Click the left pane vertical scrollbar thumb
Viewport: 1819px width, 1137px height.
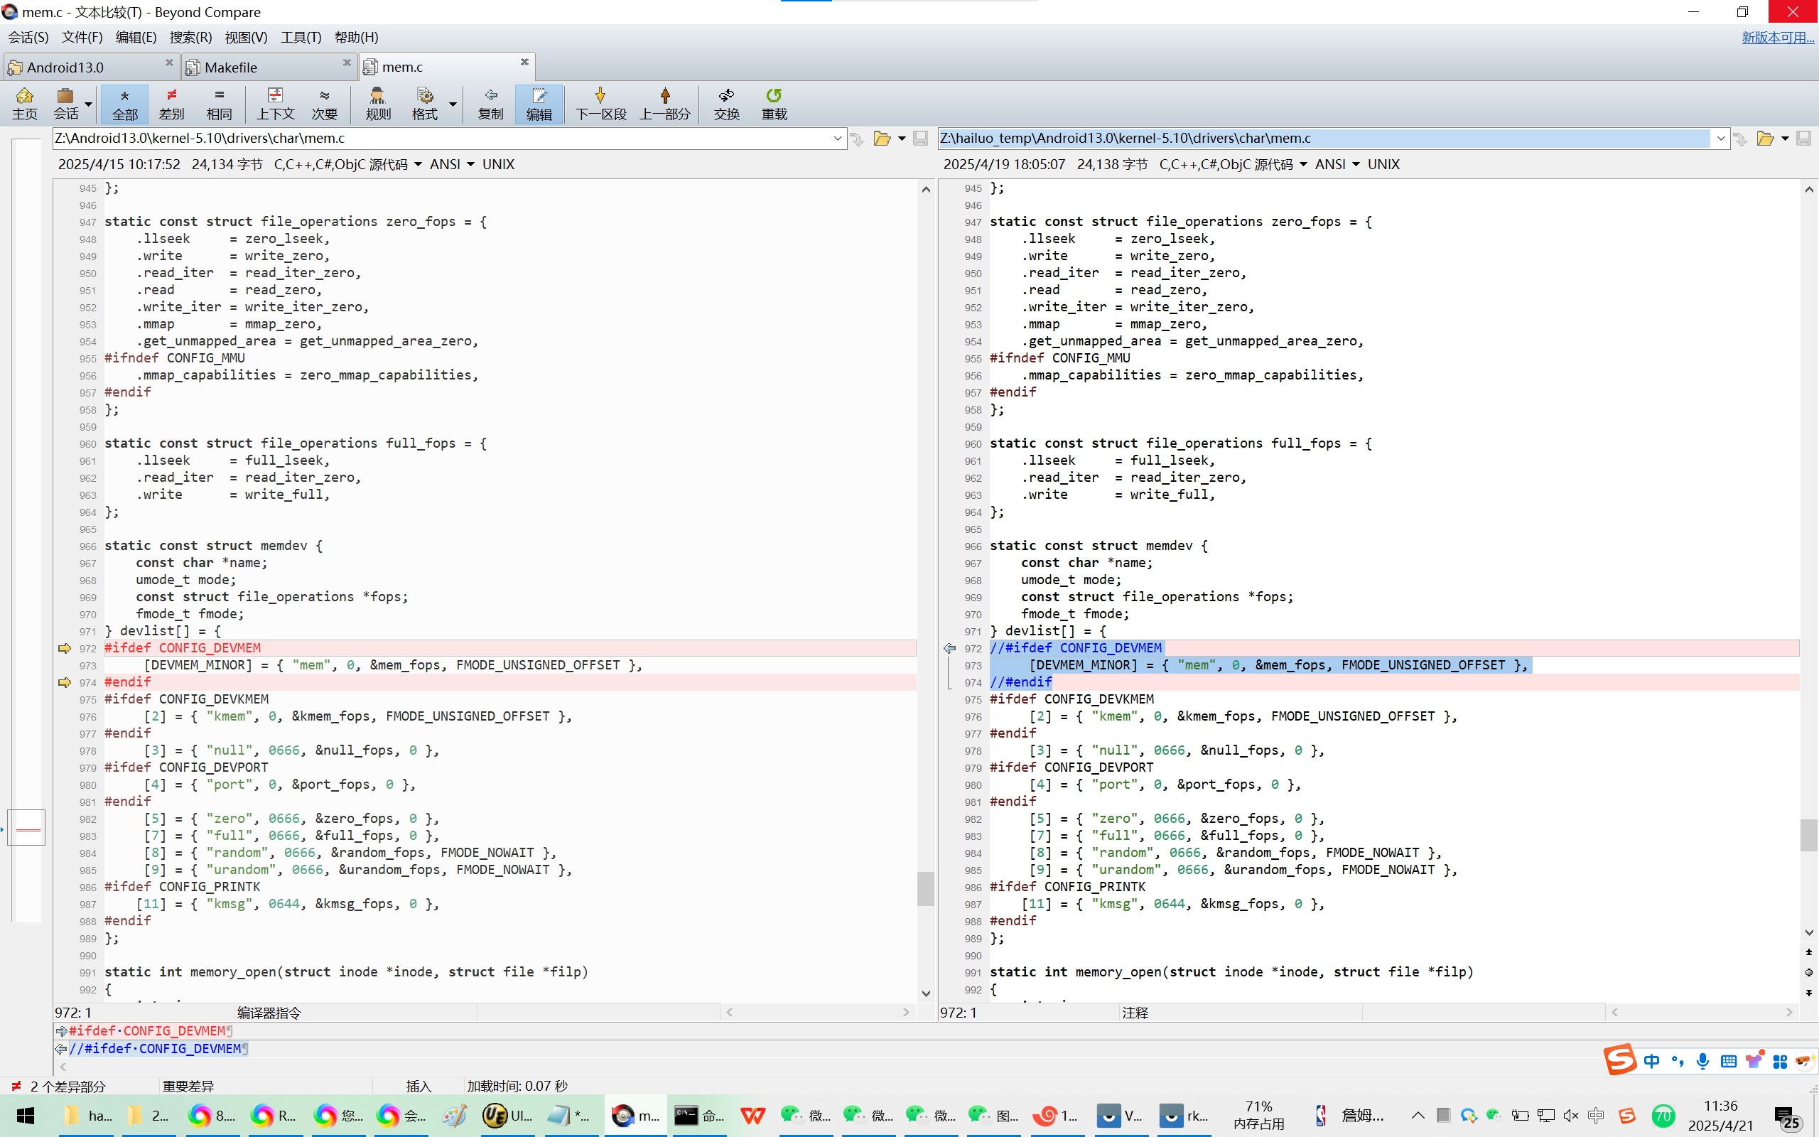coord(925,888)
